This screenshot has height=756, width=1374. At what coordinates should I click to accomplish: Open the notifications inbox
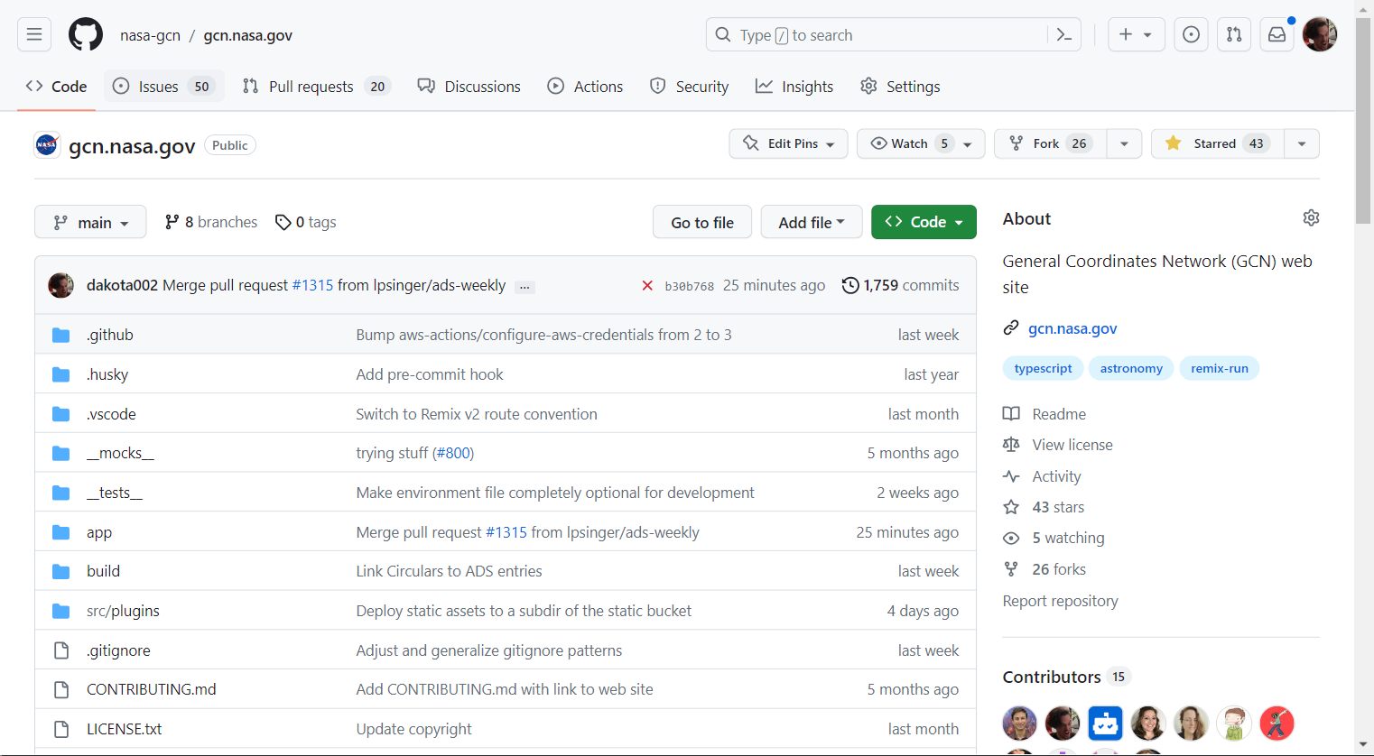point(1277,34)
